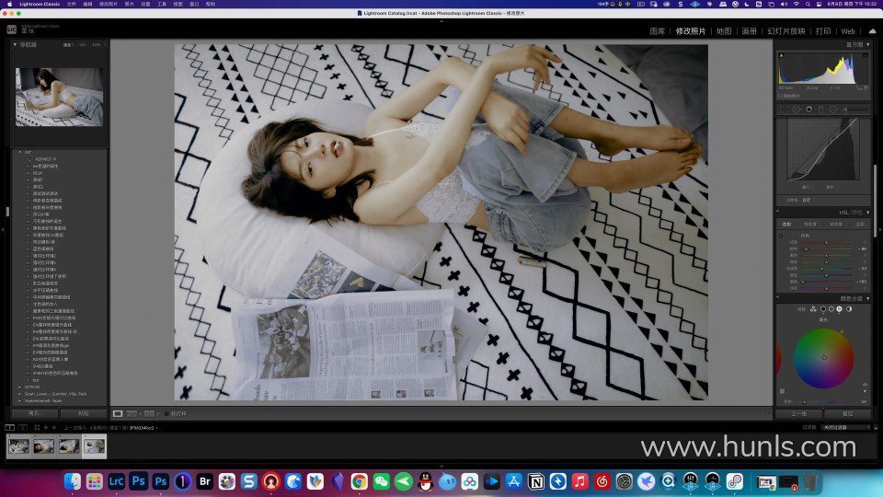Toggle the original photo checkbox under histogram

(780, 95)
